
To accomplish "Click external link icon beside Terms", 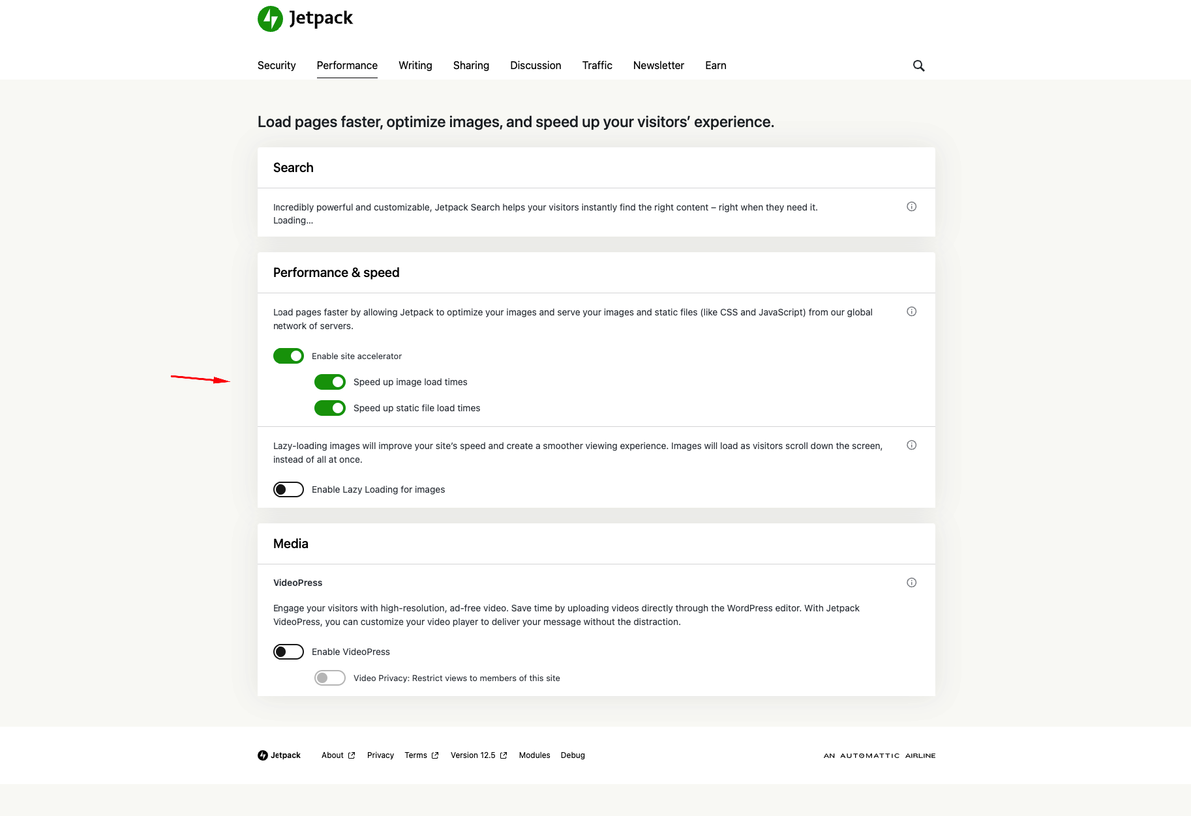I will pos(435,755).
